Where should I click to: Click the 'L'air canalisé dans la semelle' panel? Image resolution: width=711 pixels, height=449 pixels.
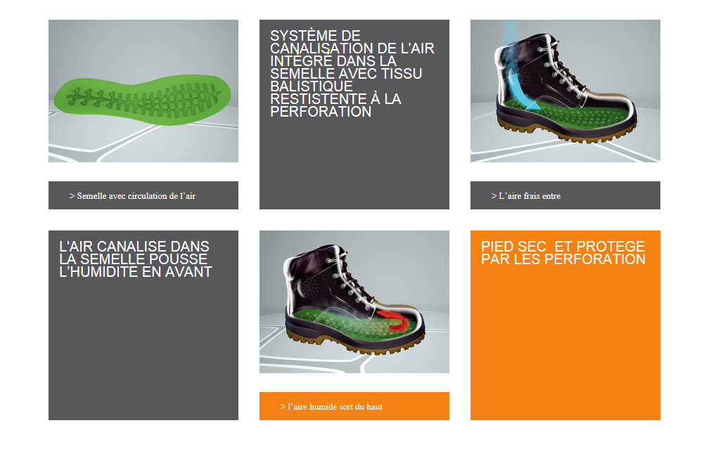[x=143, y=325]
